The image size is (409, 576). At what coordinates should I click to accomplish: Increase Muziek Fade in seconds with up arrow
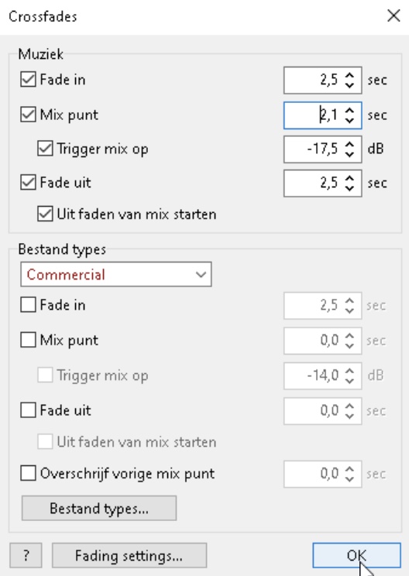[349, 75]
